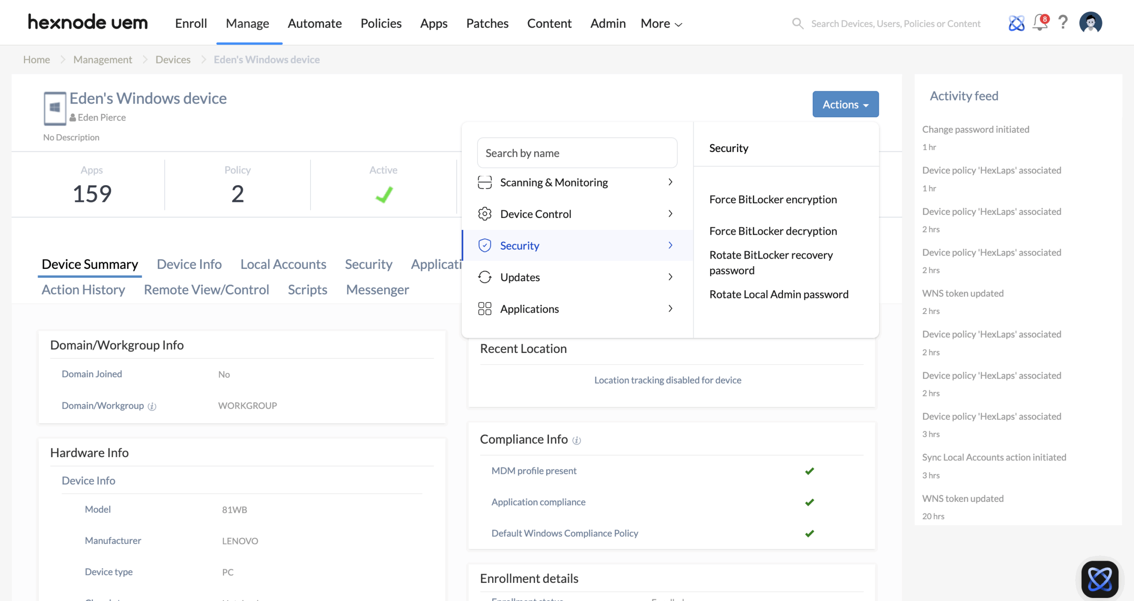Open the notifications bell icon
Viewport: 1134px width, 601px height.
(1040, 23)
